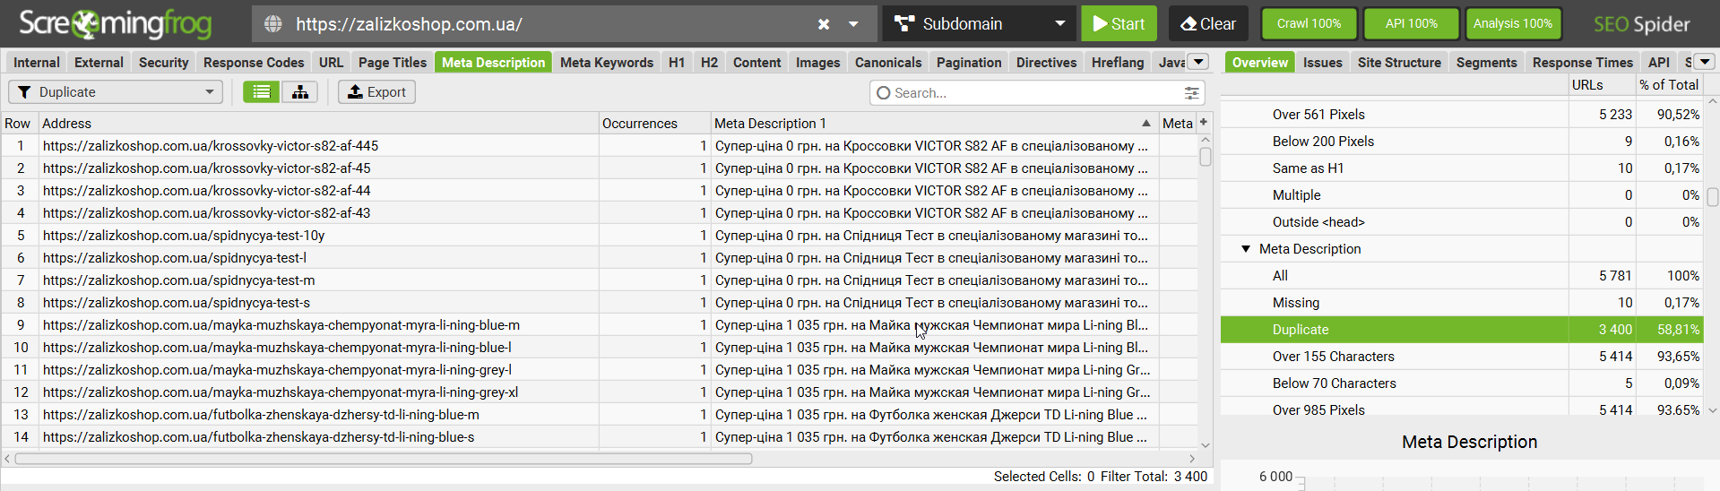Start the crawl
The image size is (1720, 491).
[1119, 24]
